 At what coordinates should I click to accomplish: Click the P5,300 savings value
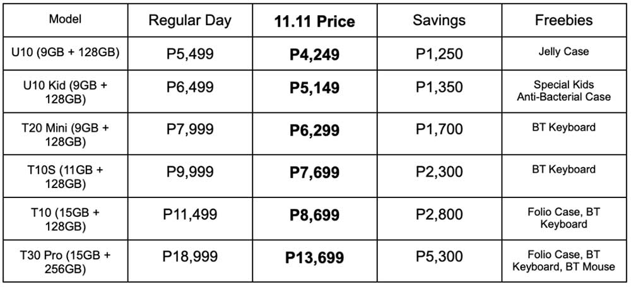439,256
